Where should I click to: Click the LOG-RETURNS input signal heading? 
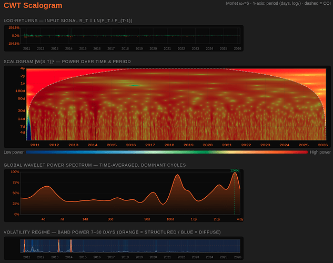pos(68,21)
